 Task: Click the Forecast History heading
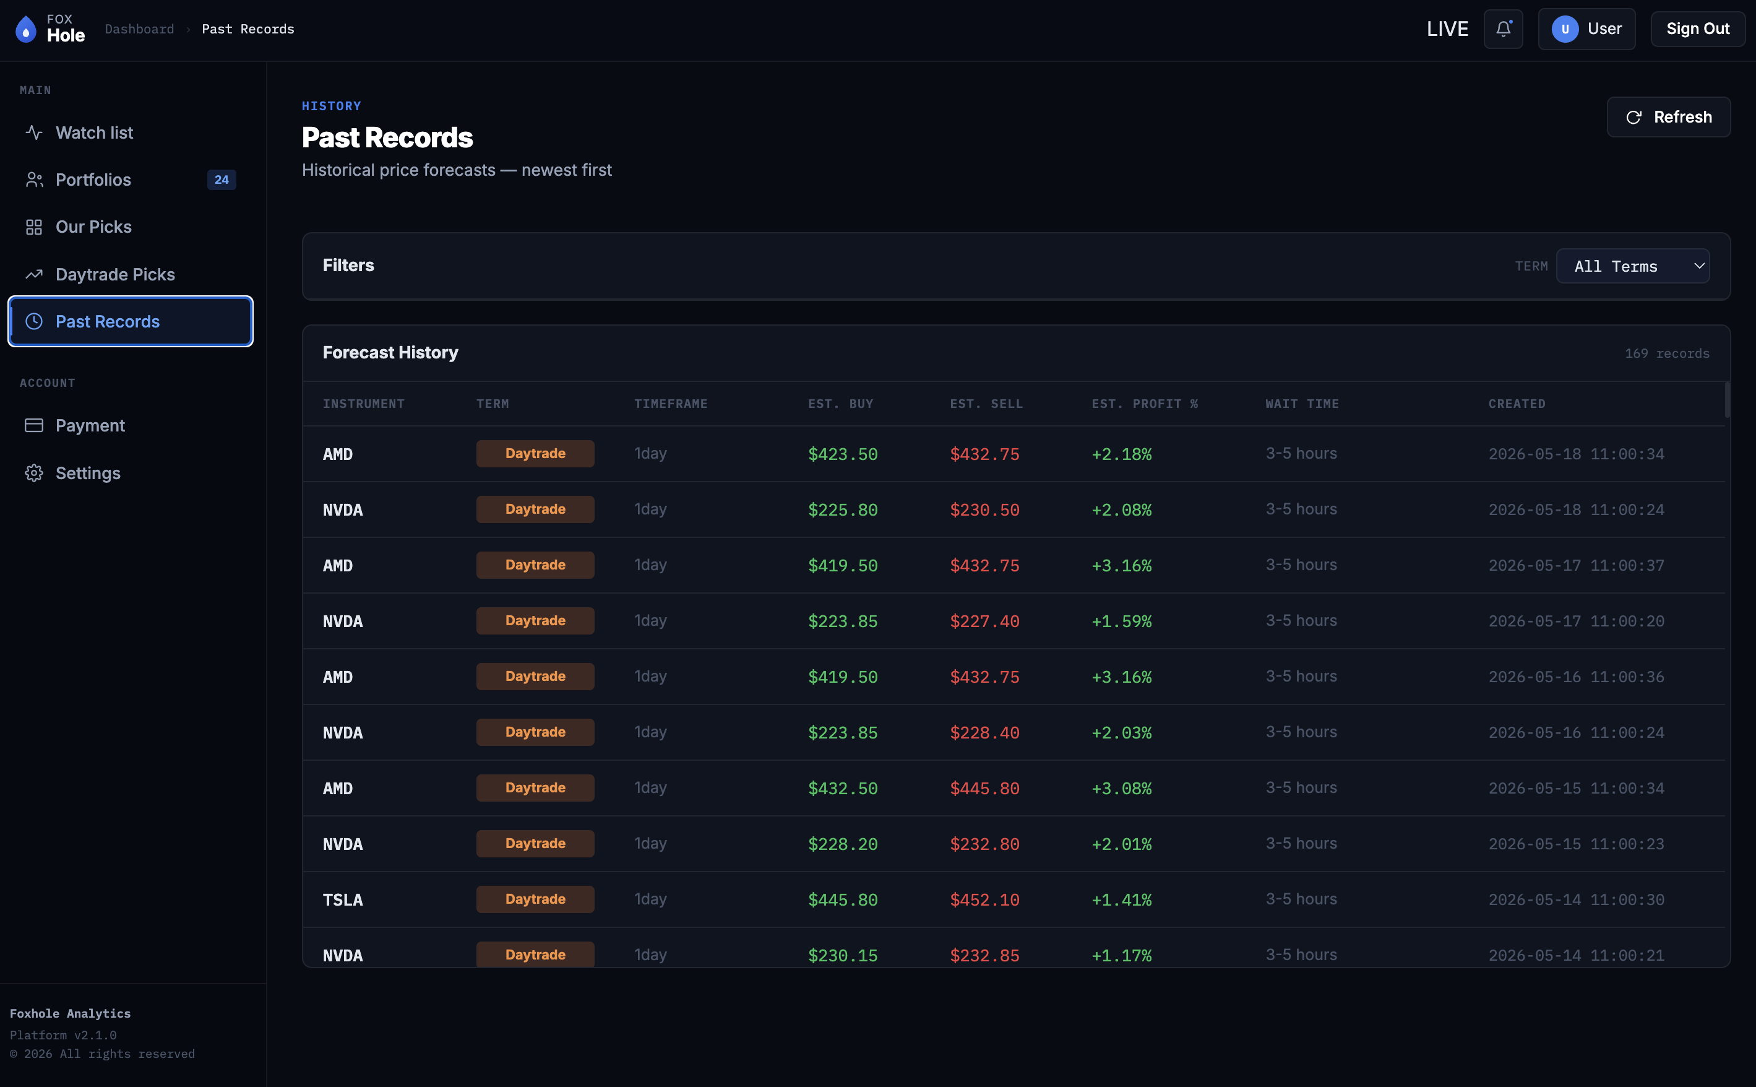click(390, 352)
